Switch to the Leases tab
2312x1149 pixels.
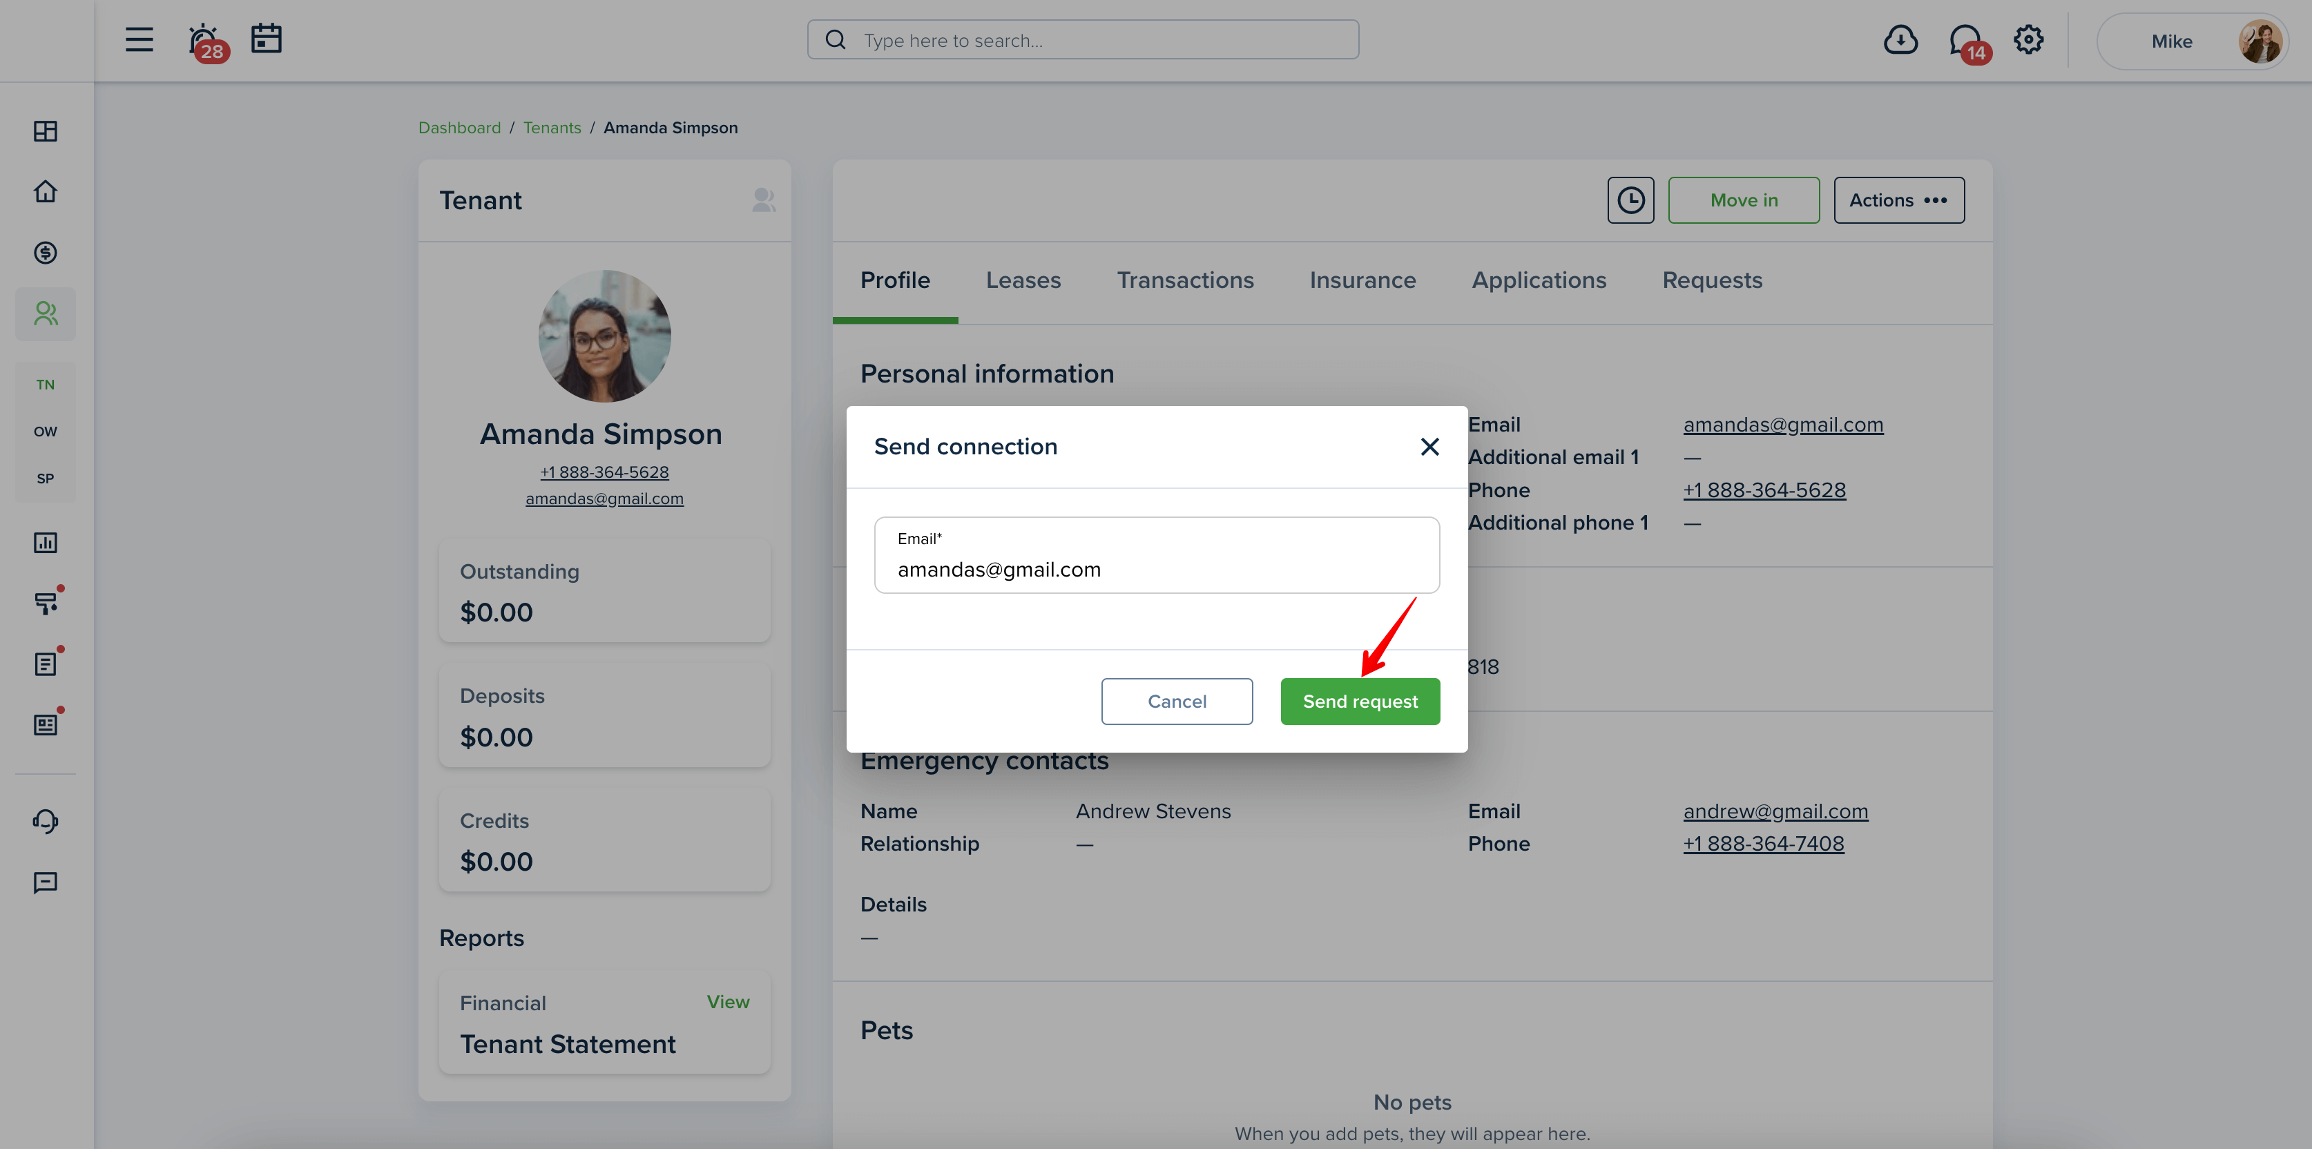tap(1023, 281)
